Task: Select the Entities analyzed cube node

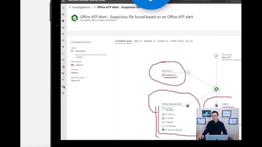Action: coord(187,106)
